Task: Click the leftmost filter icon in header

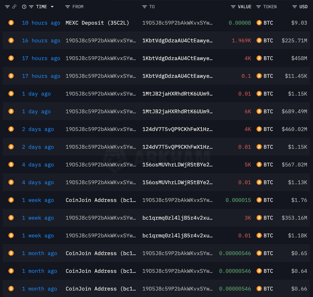Action: point(7,7)
